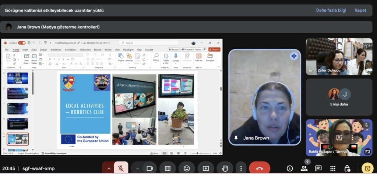Viewport: 377px width, 174px height.
Task: Open the chat messages panel
Action: (318, 168)
